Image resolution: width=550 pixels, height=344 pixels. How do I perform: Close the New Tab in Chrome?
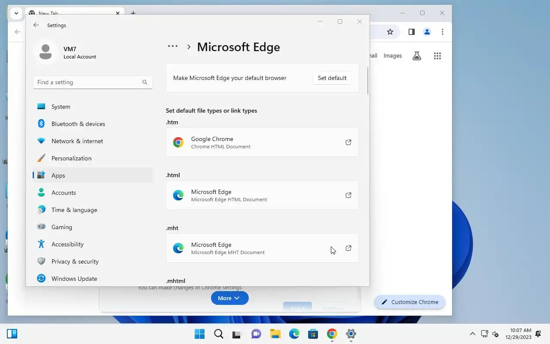tap(118, 13)
